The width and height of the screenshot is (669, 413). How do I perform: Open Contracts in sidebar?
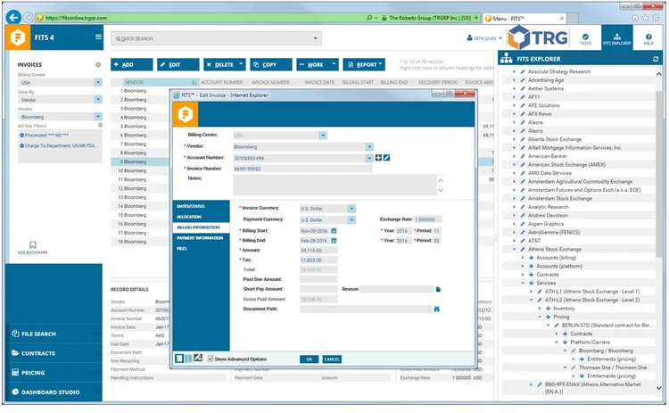coord(54,354)
